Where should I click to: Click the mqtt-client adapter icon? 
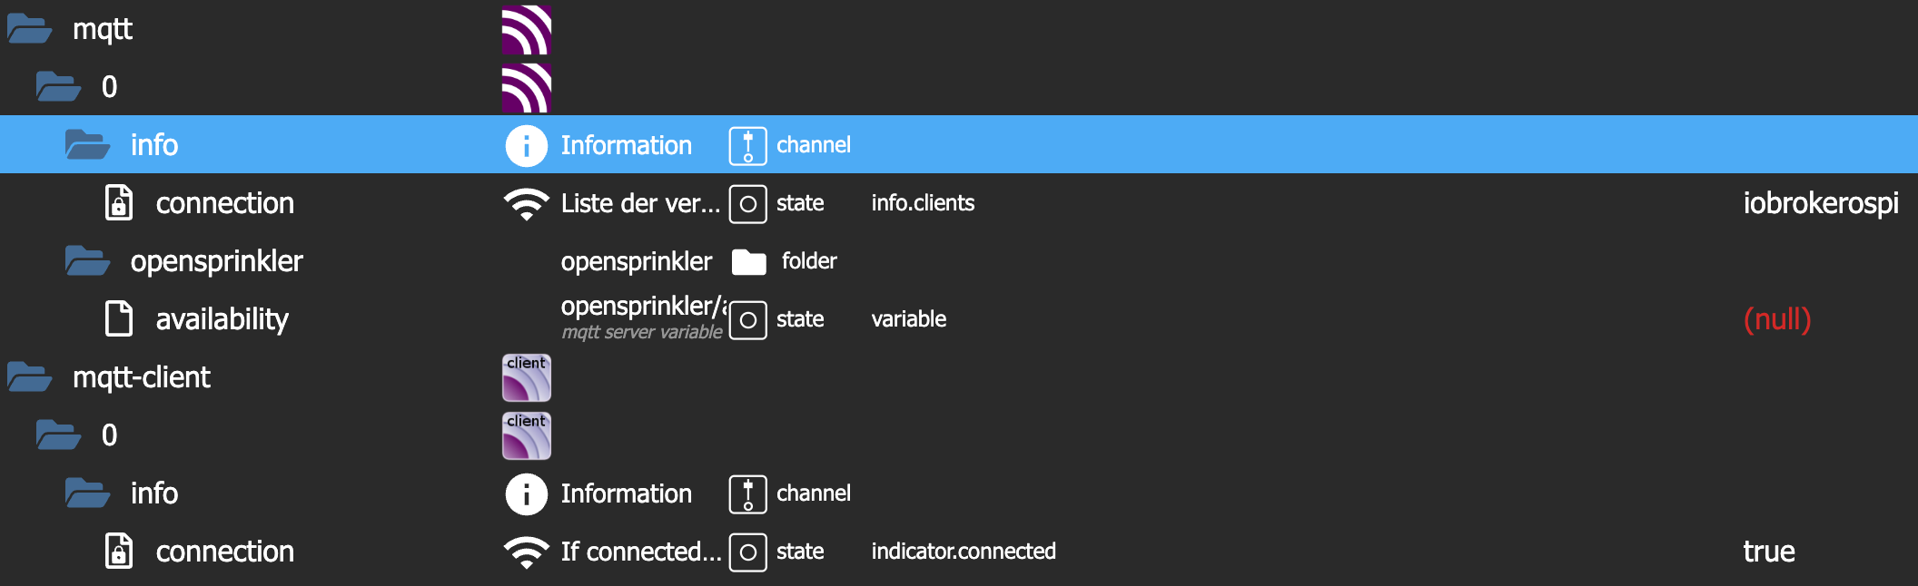pos(527,377)
